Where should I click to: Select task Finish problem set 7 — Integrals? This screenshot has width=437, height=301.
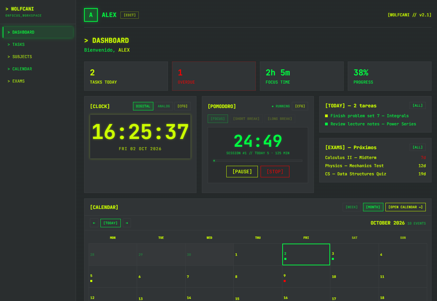[375, 116]
